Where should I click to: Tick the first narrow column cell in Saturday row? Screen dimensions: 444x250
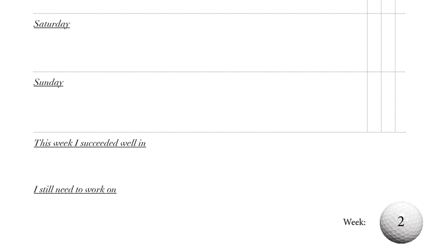coord(374,42)
